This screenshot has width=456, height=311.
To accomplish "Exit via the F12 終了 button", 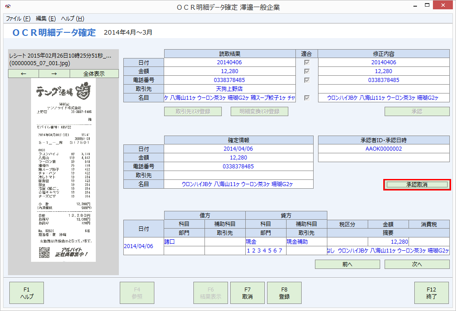I will 431,293.
